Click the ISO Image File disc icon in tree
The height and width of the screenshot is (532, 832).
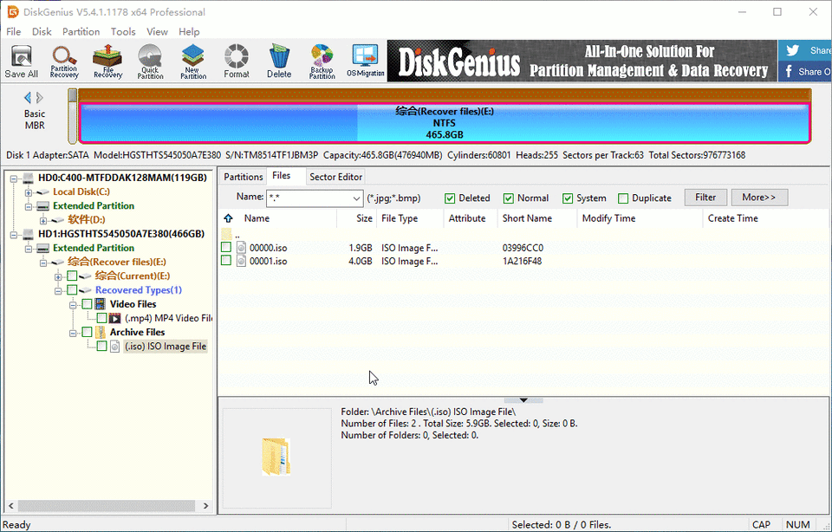[114, 347]
